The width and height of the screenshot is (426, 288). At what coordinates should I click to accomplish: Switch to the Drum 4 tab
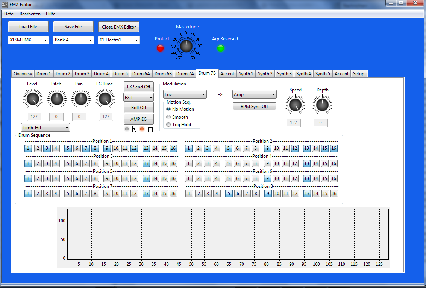click(x=102, y=74)
